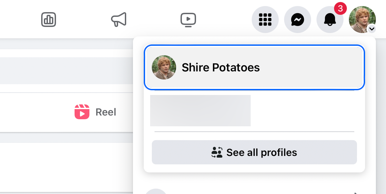
Task: Open the Insights bar chart icon
Action: point(49,20)
